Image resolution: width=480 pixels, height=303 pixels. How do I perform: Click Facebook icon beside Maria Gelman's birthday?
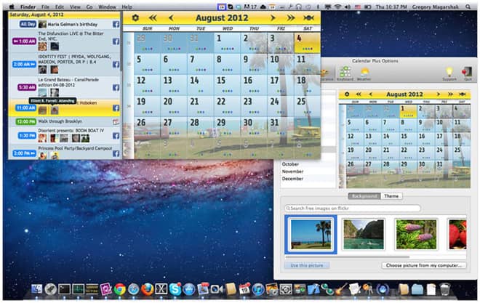click(115, 24)
